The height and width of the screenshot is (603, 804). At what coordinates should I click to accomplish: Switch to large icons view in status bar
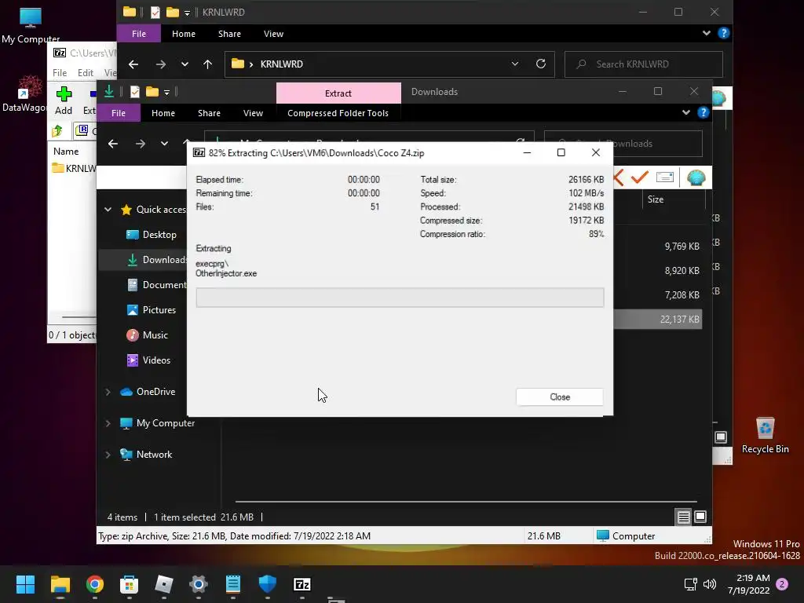click(x=700, y=517)
